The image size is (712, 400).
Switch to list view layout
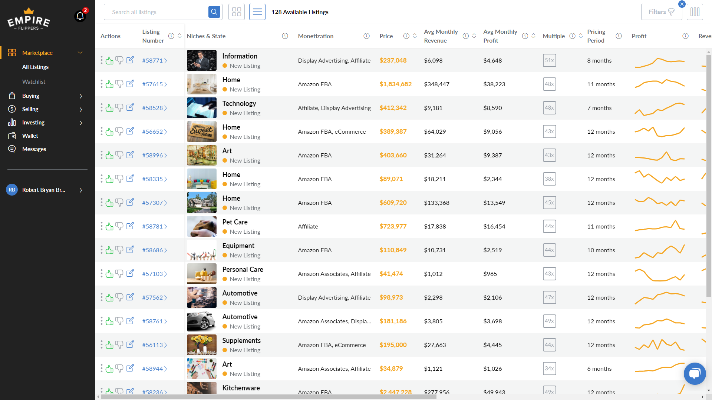coord(257,12)
